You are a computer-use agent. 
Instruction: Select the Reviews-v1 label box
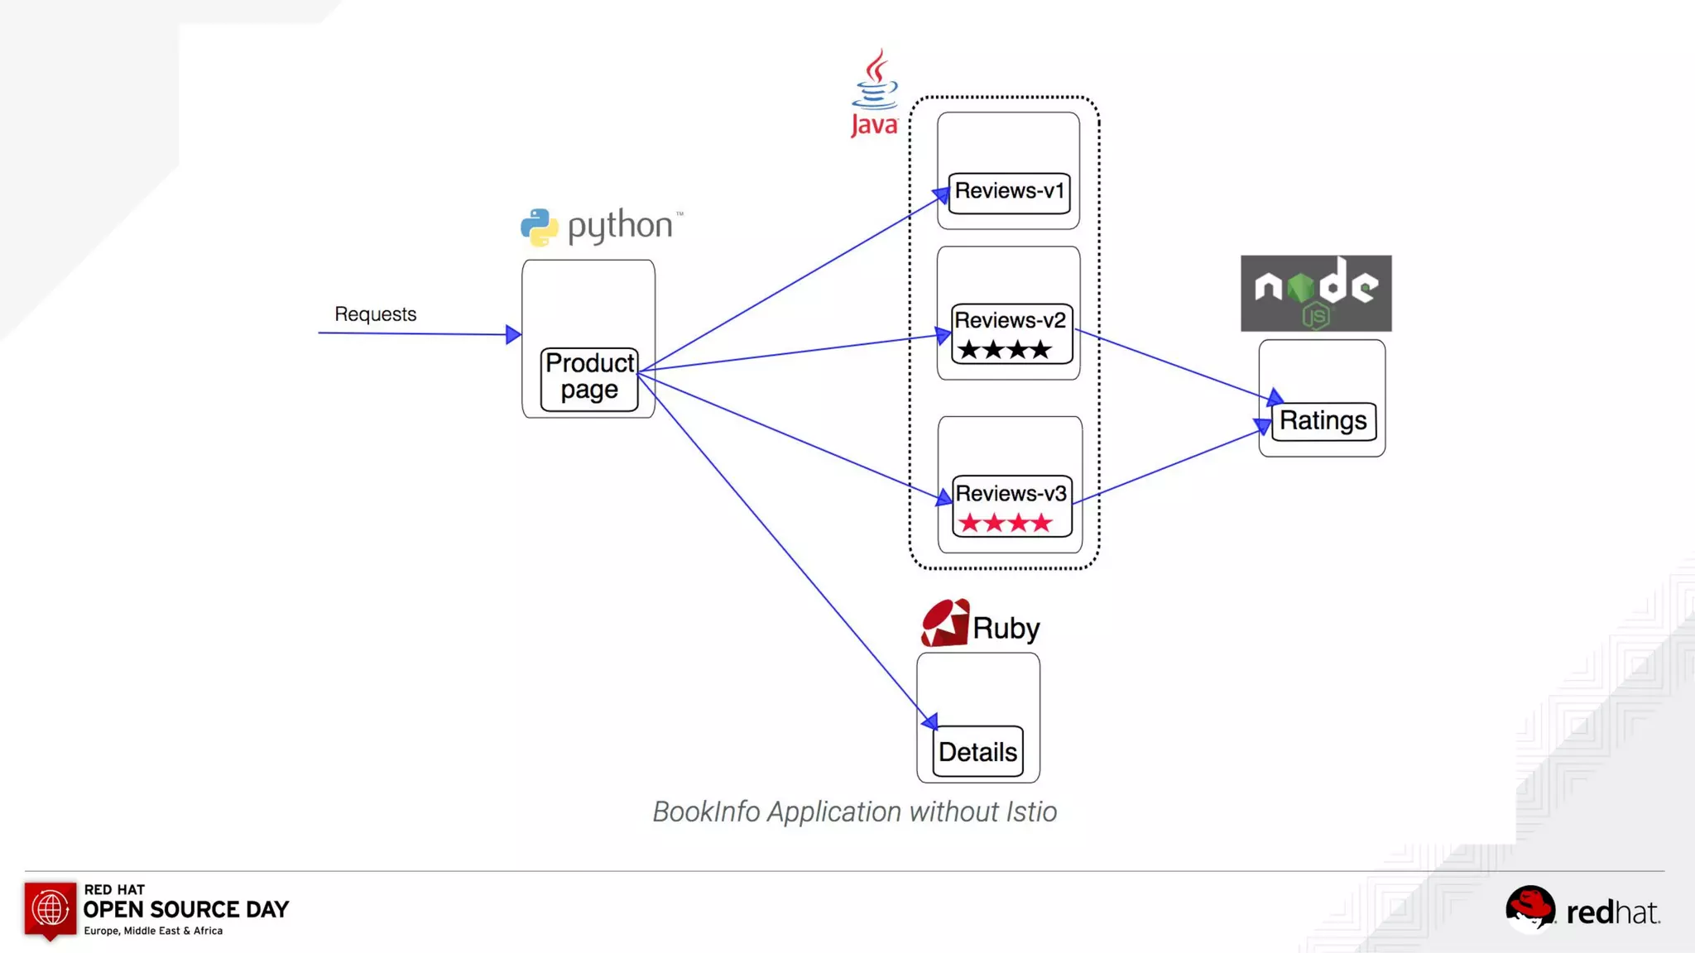(x=1009, y=192)
